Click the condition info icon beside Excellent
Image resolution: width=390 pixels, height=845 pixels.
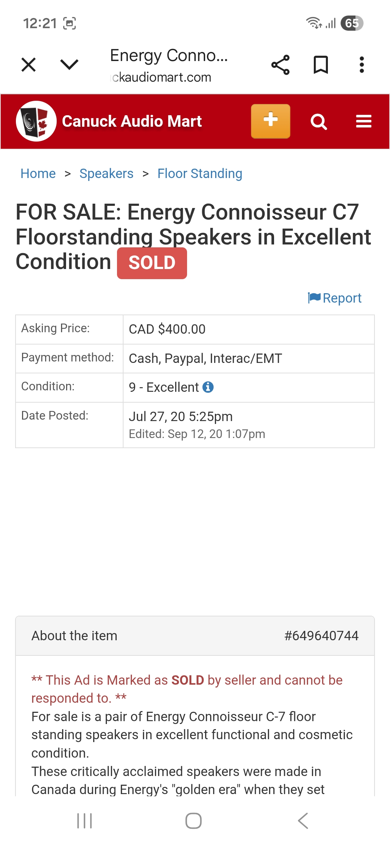point(208,387)
